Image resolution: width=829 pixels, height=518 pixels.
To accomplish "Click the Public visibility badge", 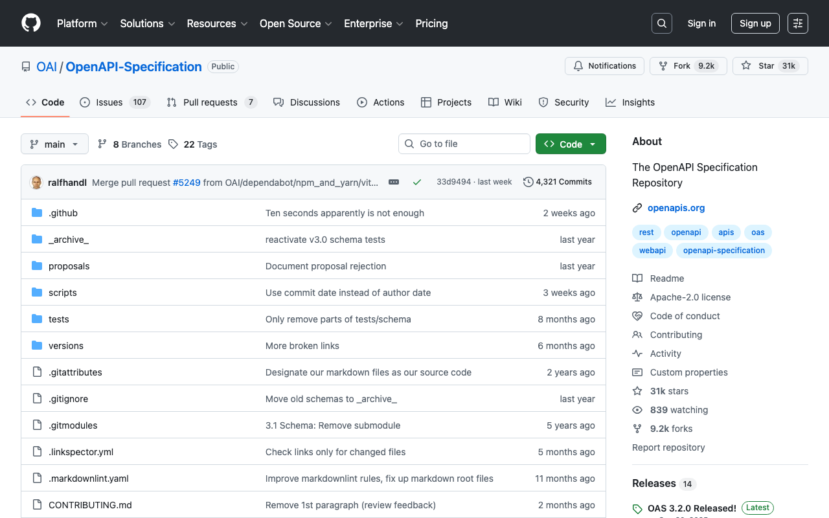I will (223, 66).
